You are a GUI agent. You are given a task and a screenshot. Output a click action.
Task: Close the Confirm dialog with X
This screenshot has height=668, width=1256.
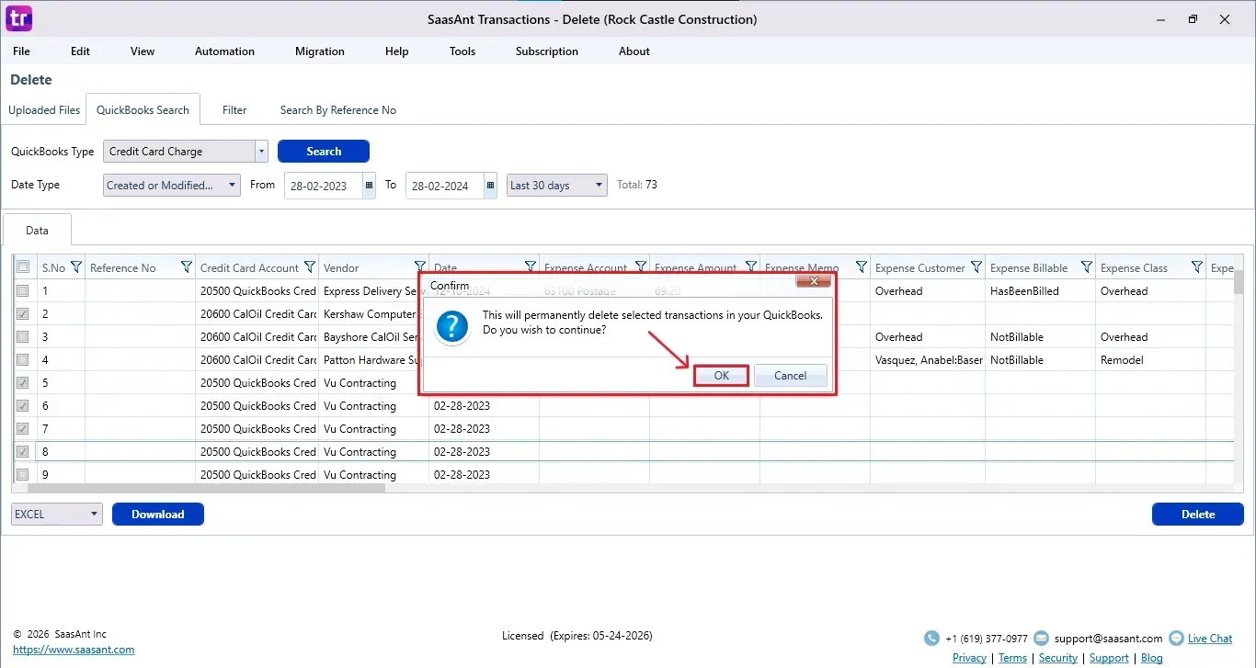(813, 280)
